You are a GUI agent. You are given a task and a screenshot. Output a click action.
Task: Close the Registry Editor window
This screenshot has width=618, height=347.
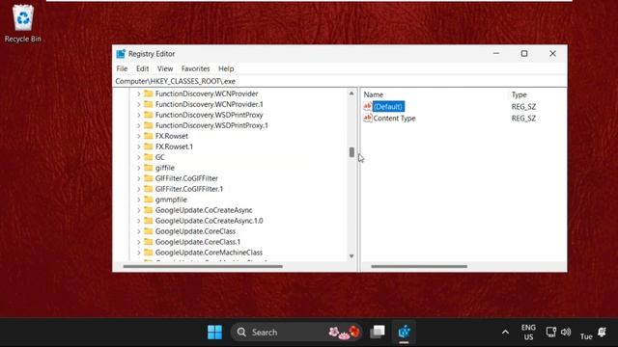click(x=552, y=54)
